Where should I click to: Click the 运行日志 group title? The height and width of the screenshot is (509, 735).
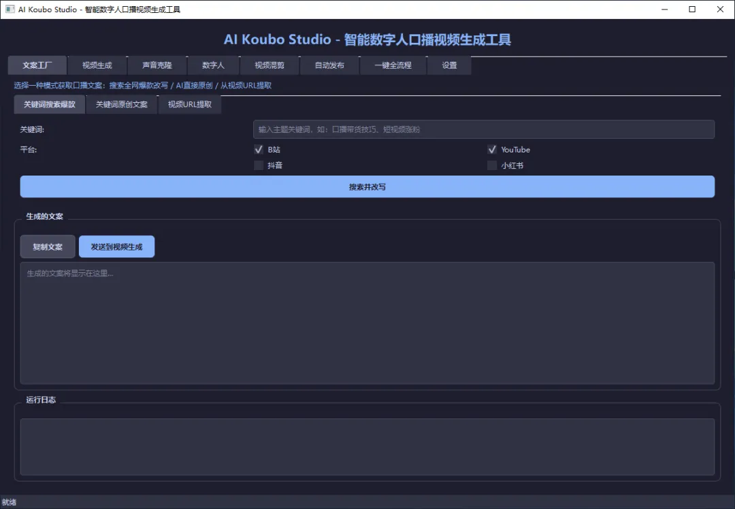pos(41,400)
